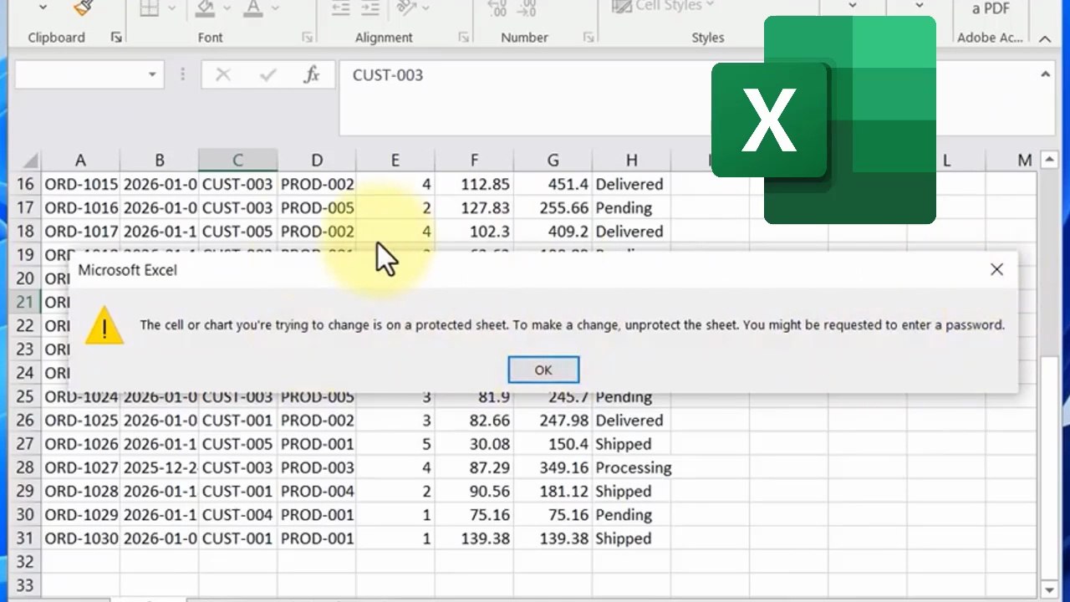Click the text Orientation icon
1070x602 pixels.
(406, 8)
